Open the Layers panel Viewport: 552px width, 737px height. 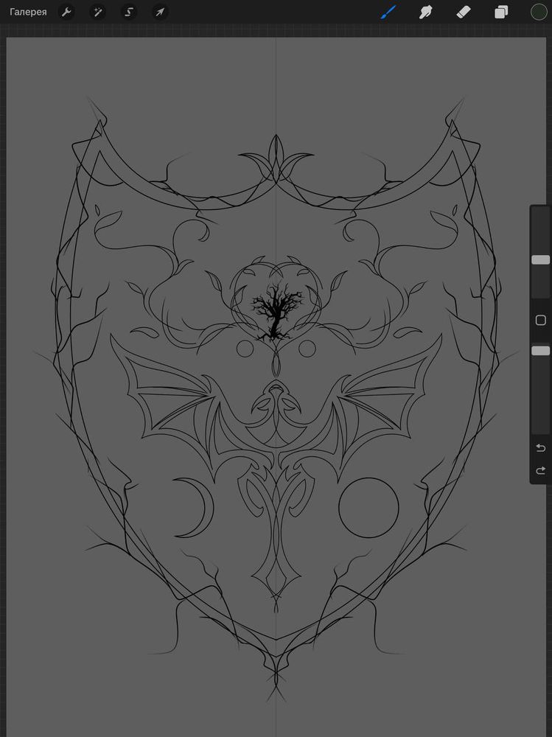tap(501, 13)
